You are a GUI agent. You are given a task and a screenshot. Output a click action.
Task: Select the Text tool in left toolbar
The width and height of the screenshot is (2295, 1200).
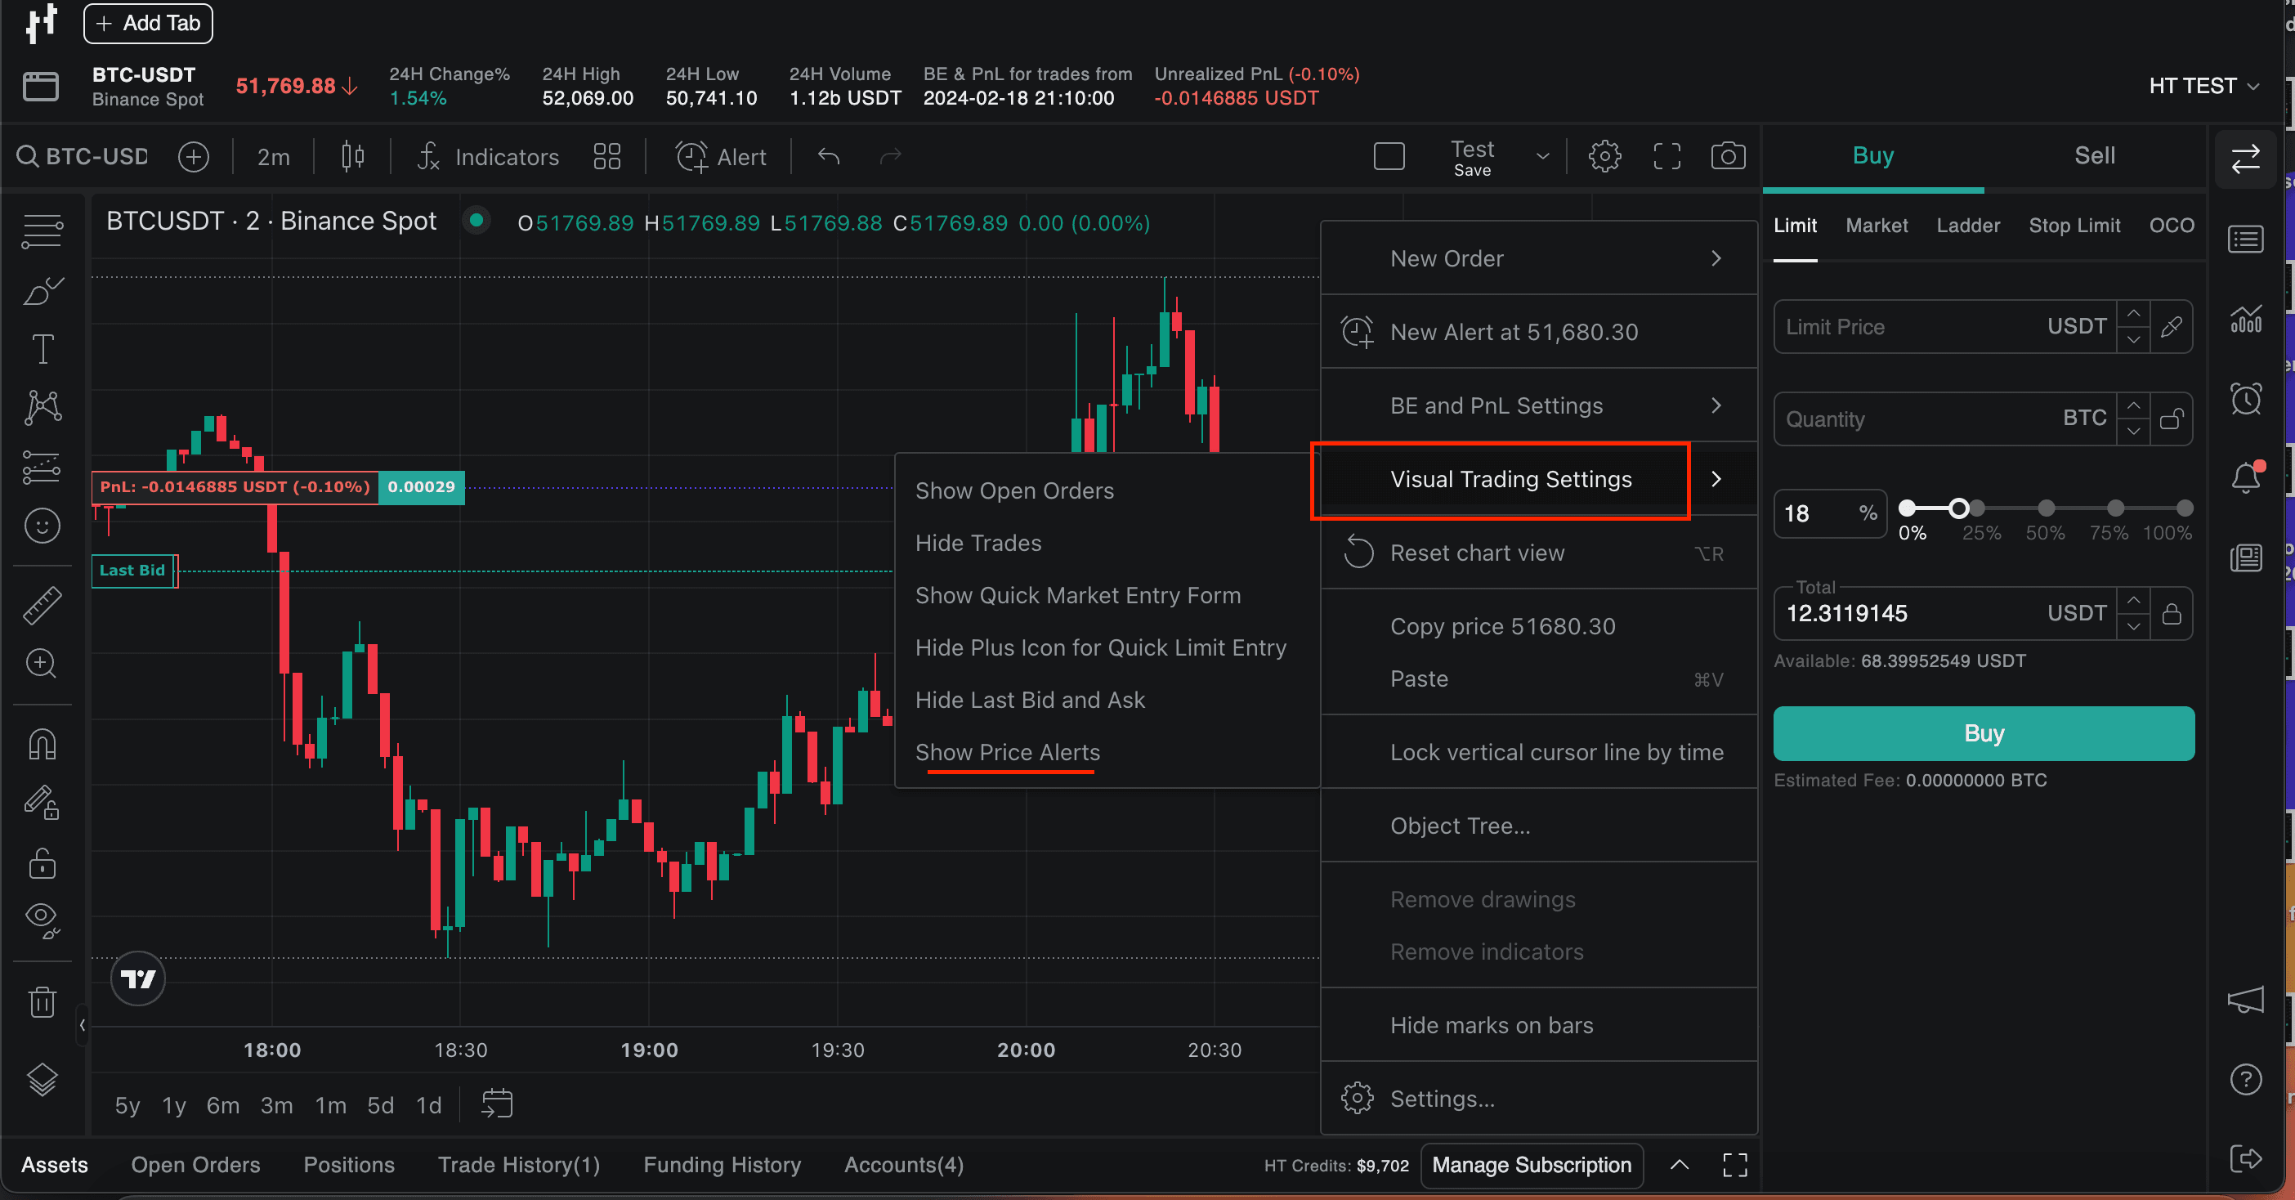click(42, 349)
